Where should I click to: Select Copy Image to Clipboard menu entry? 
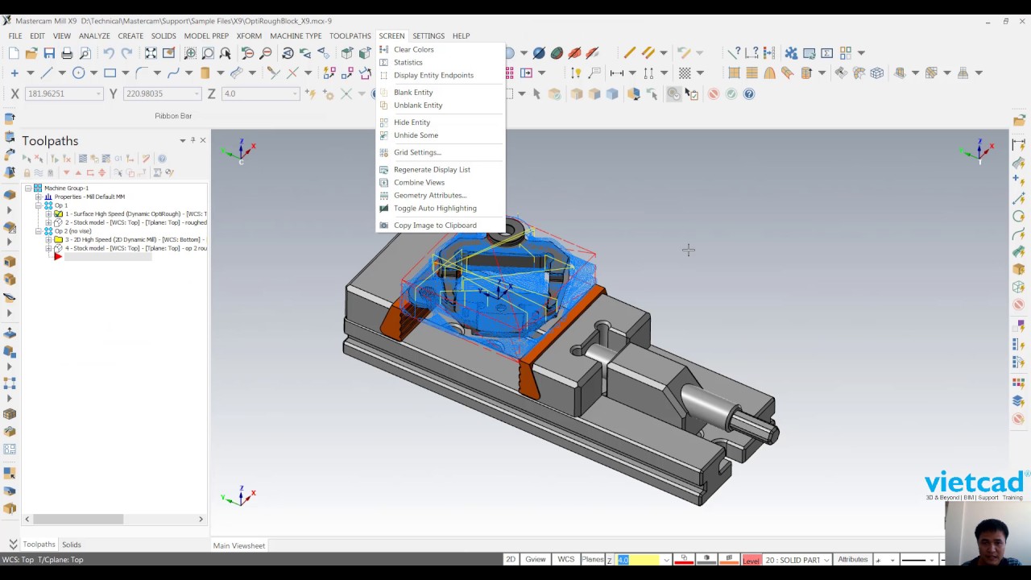pos(435,225)
